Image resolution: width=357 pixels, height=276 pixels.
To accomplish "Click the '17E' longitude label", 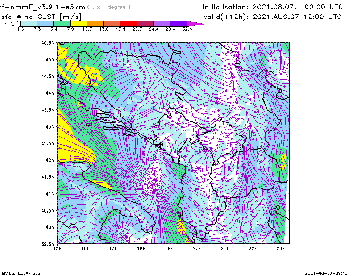I will pyautogui.click(x=113, y=248).
